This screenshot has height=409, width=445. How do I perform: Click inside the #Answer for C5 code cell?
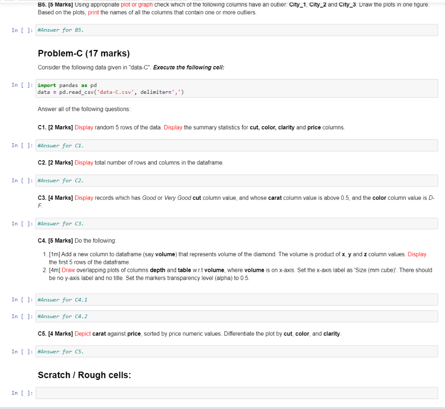174,351
